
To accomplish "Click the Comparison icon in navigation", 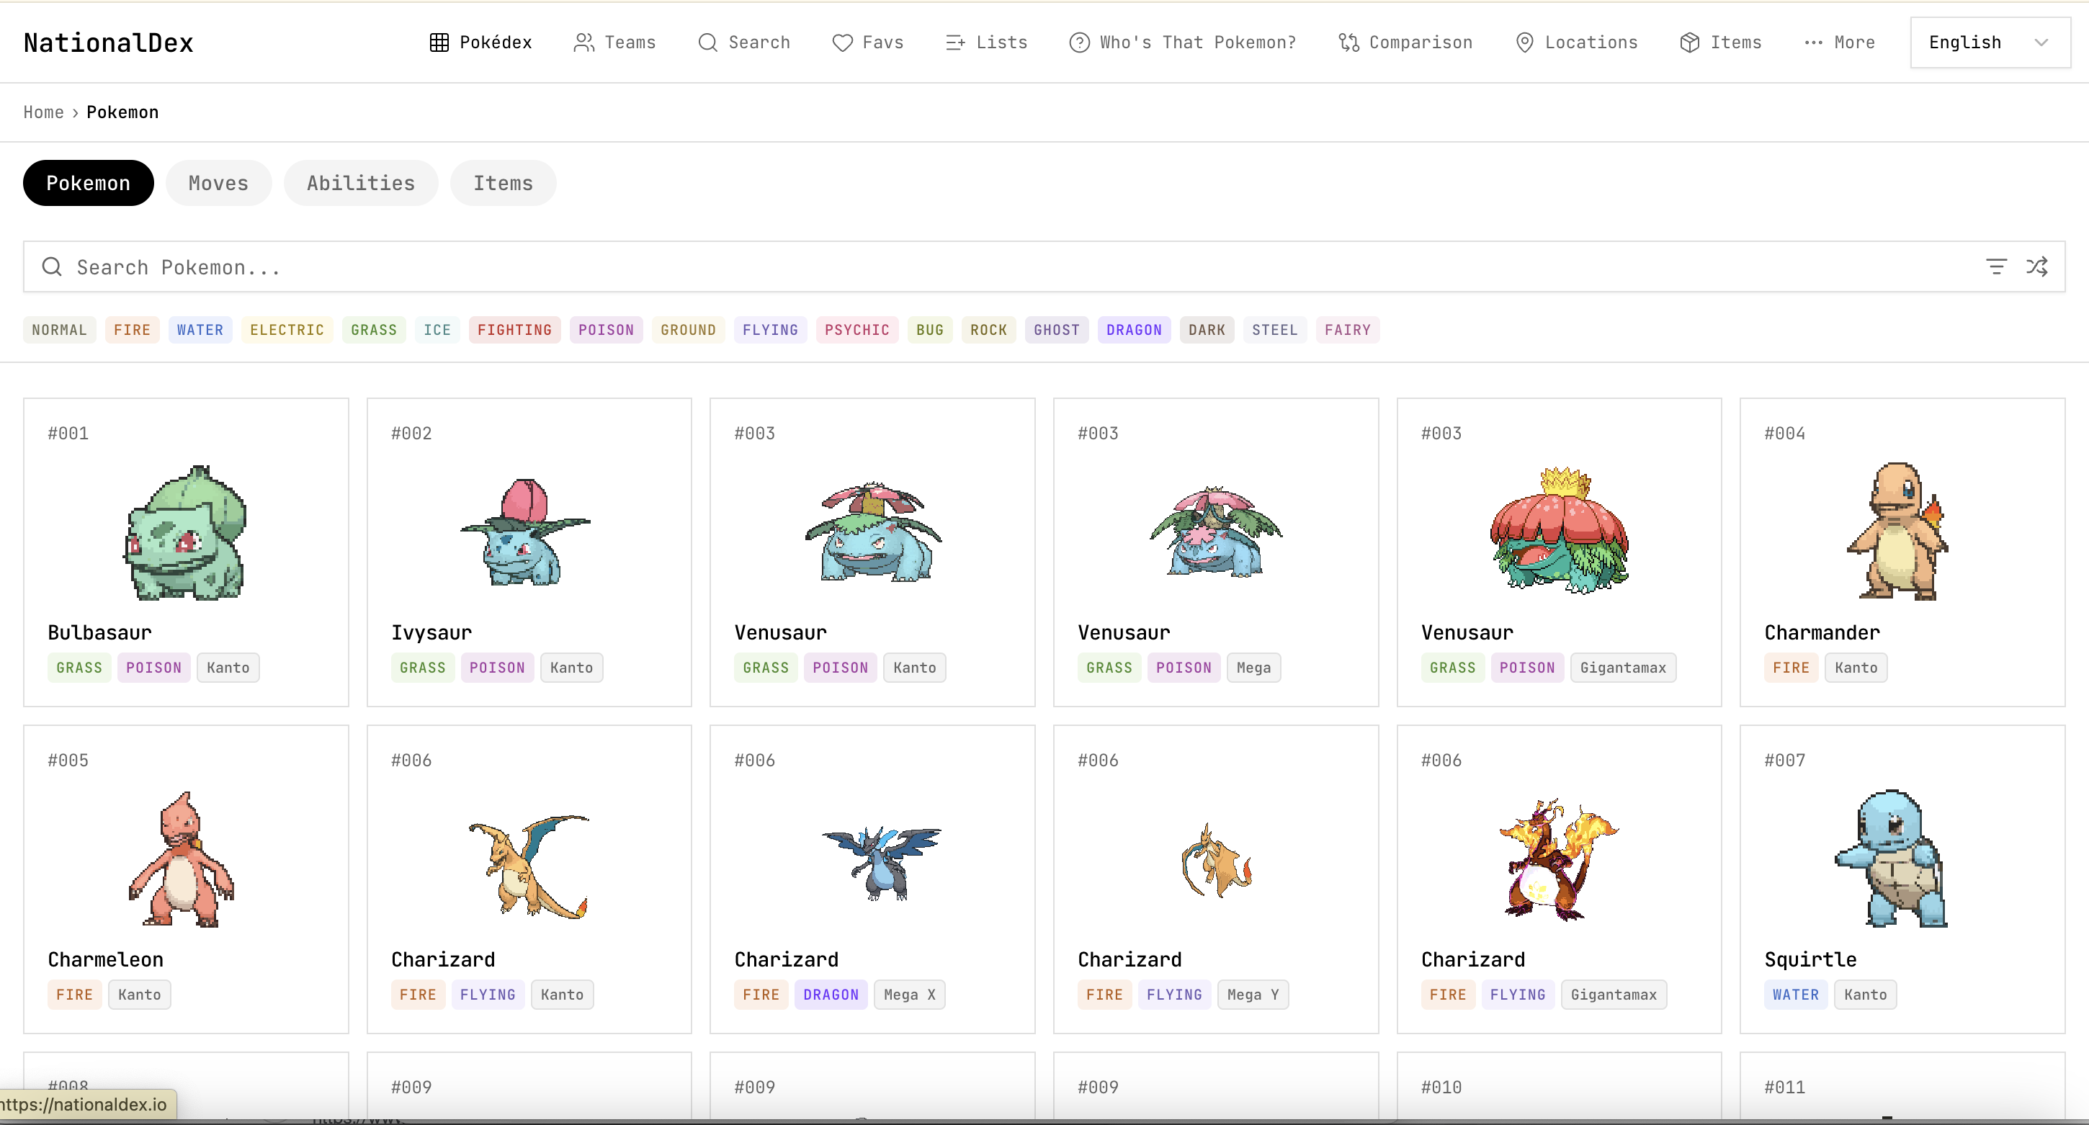I will [x=1348, y=42].
